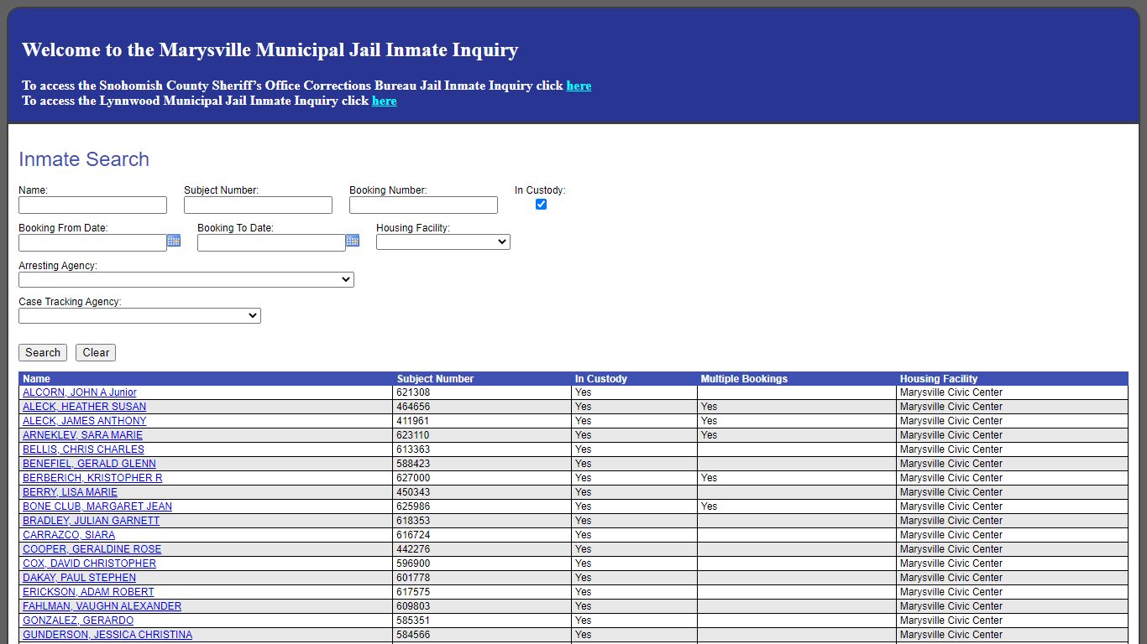Select subject number 584566

[x=413, y=635]
